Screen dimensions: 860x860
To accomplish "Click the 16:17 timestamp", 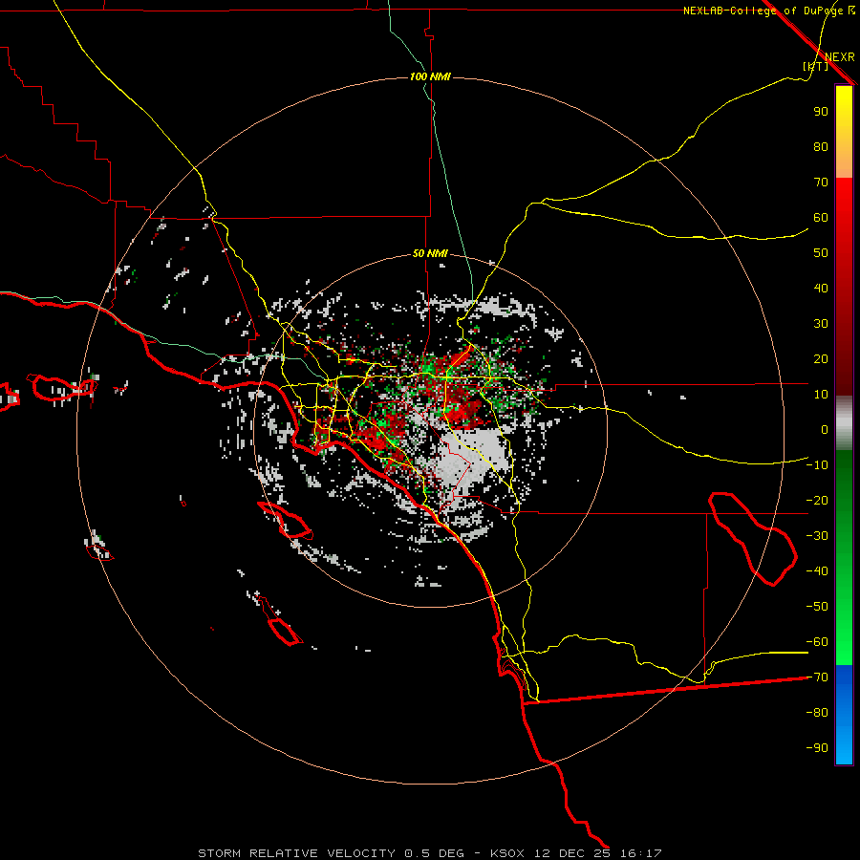I will click(x=640, y=853).
